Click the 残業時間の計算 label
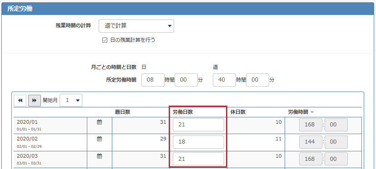 coord(73,26)
